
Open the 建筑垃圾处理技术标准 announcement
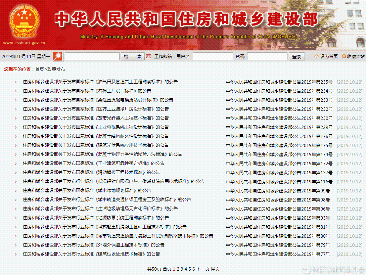(x=91, y=254)
